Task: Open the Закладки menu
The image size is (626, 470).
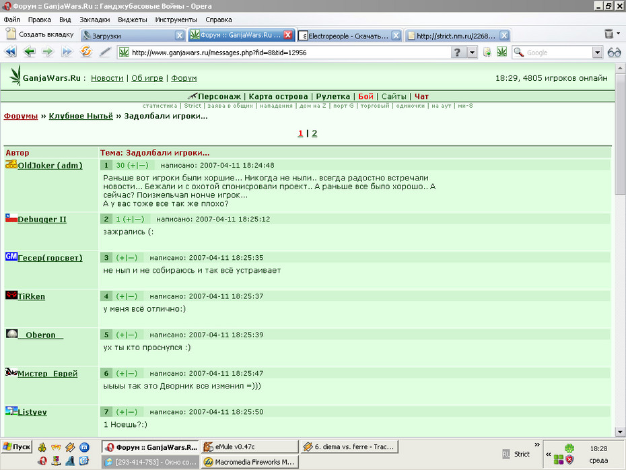Action: coord(95,20)
